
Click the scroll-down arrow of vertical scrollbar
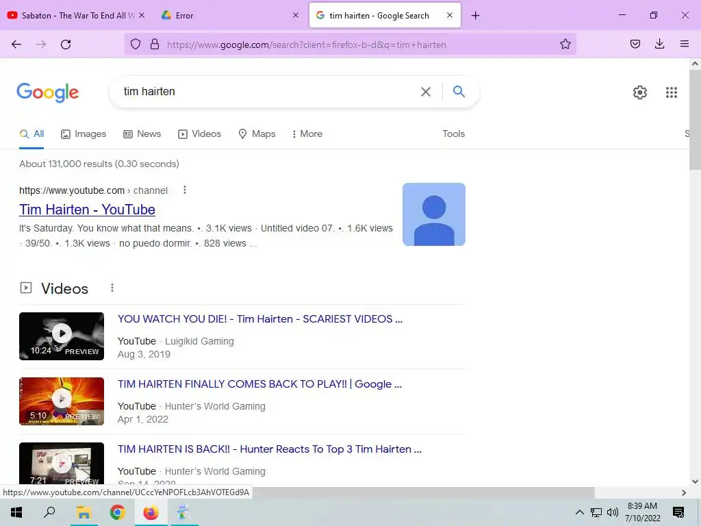coord(695,481)
